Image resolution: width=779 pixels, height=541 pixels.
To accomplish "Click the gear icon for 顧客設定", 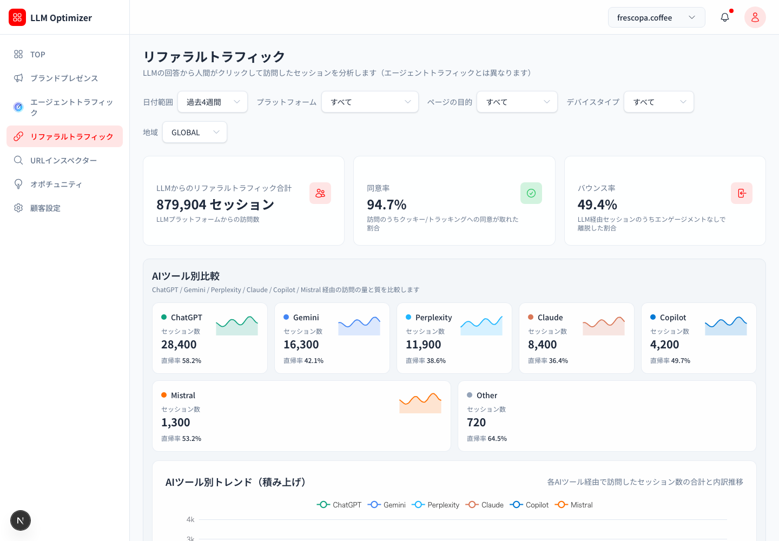I will pyautogui.click(x=18, y=208).
